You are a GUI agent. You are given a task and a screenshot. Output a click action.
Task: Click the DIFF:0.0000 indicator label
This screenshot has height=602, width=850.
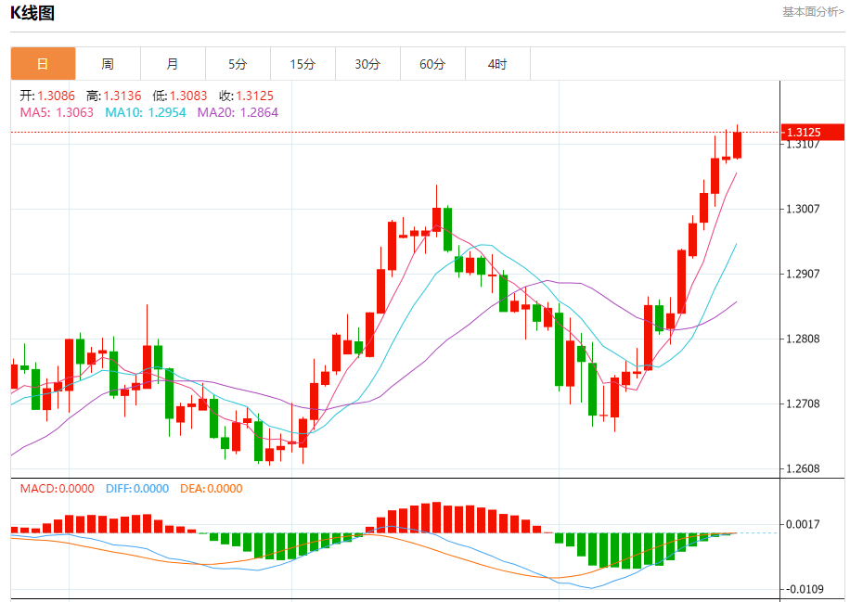click(x=137, y=489)
